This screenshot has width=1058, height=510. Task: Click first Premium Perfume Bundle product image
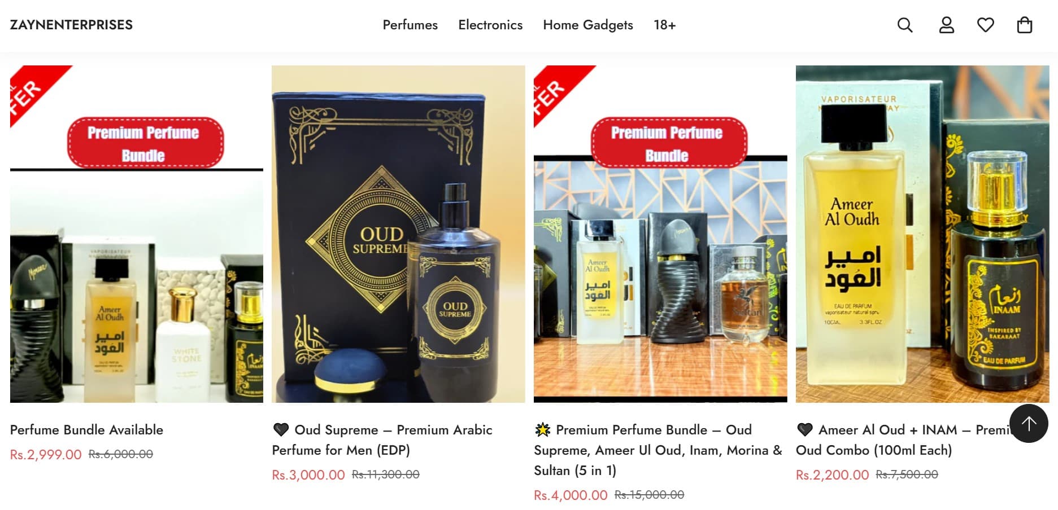pyautogui.click(x=137, y=234)
